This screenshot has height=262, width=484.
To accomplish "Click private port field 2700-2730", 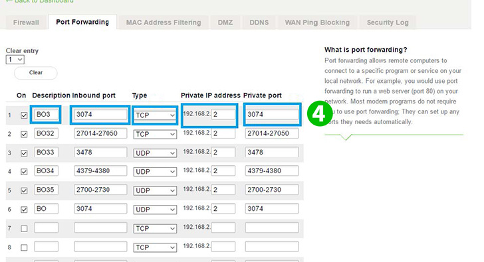I will pos(272,190).
